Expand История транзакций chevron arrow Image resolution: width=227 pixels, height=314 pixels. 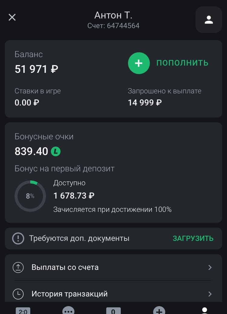pyautogui.click(x=210, y=294)
